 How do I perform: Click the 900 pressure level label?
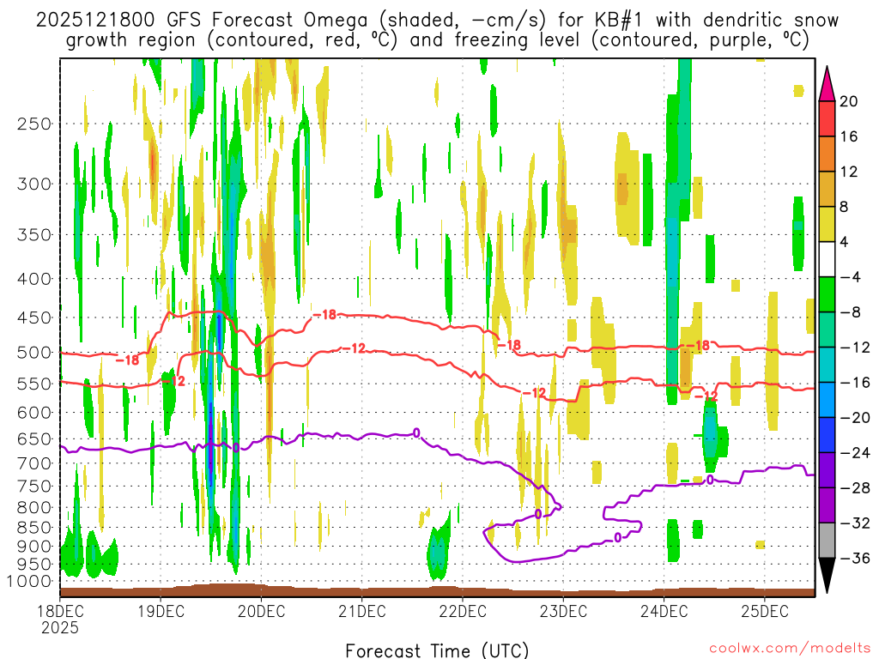34,547
